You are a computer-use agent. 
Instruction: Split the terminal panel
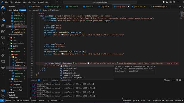177,80
